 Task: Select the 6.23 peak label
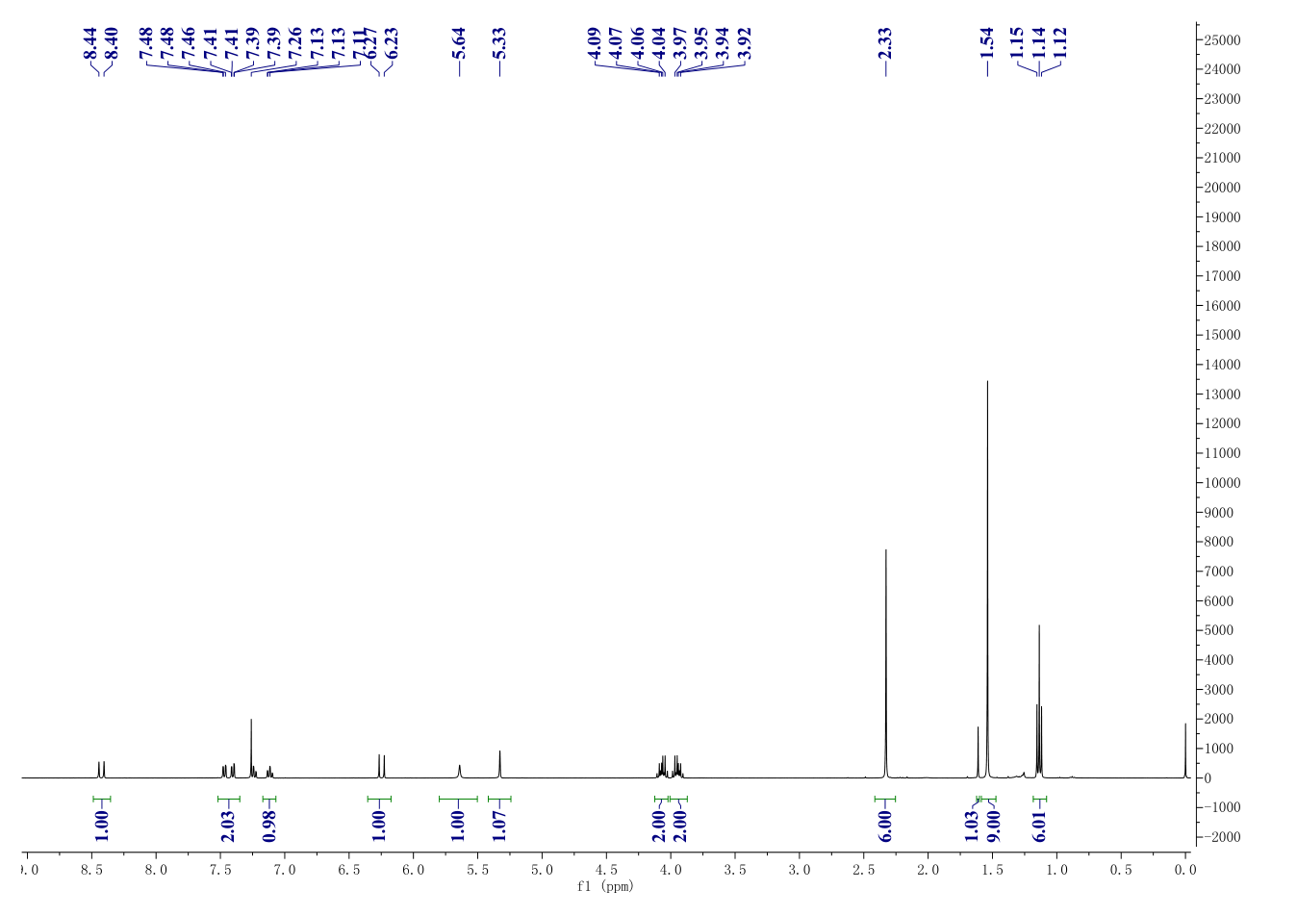point(392,43)
